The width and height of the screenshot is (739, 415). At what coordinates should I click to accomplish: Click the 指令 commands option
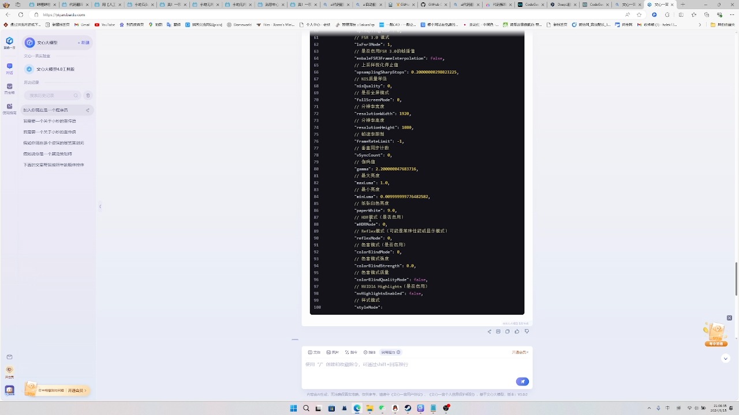351,352
